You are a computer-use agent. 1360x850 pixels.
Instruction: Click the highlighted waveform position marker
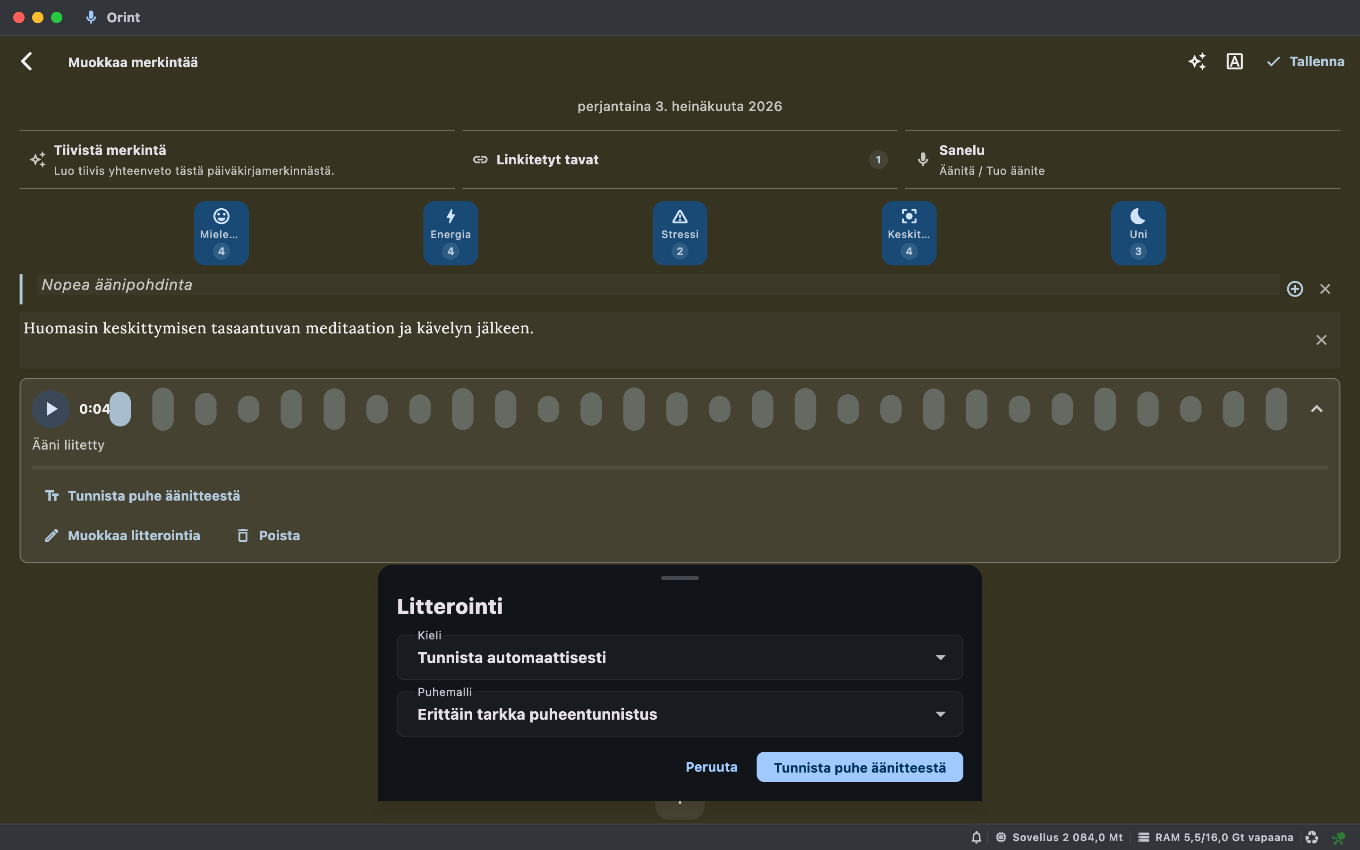pyautogui.click(x=120, y=408)
